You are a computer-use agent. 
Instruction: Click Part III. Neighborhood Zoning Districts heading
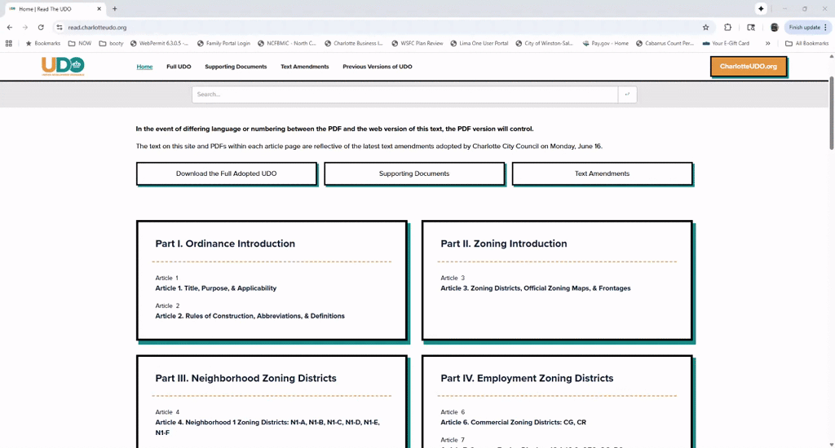point(245,378)
